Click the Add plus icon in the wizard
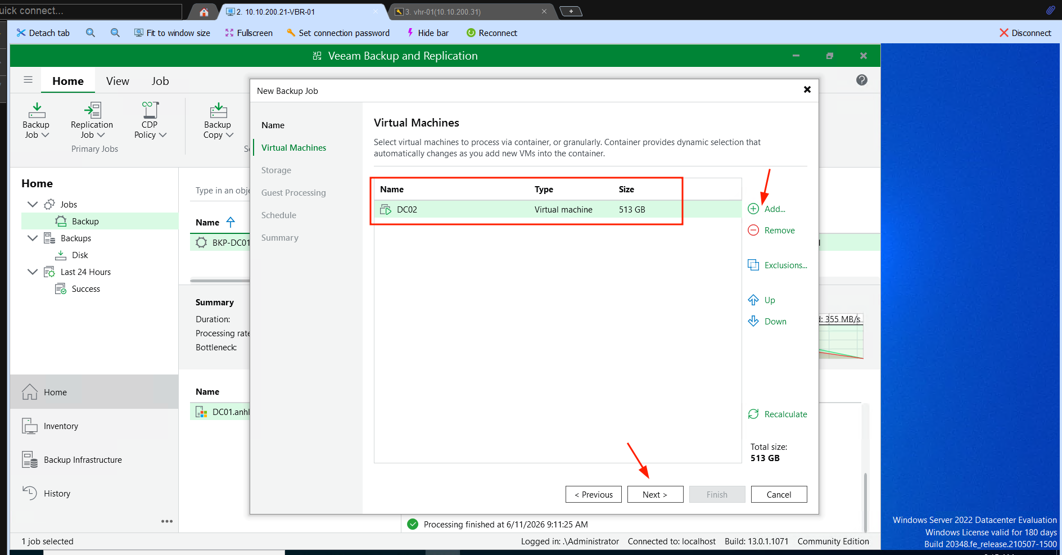Viewport: 1062px width, 555px height. point(753,209)
